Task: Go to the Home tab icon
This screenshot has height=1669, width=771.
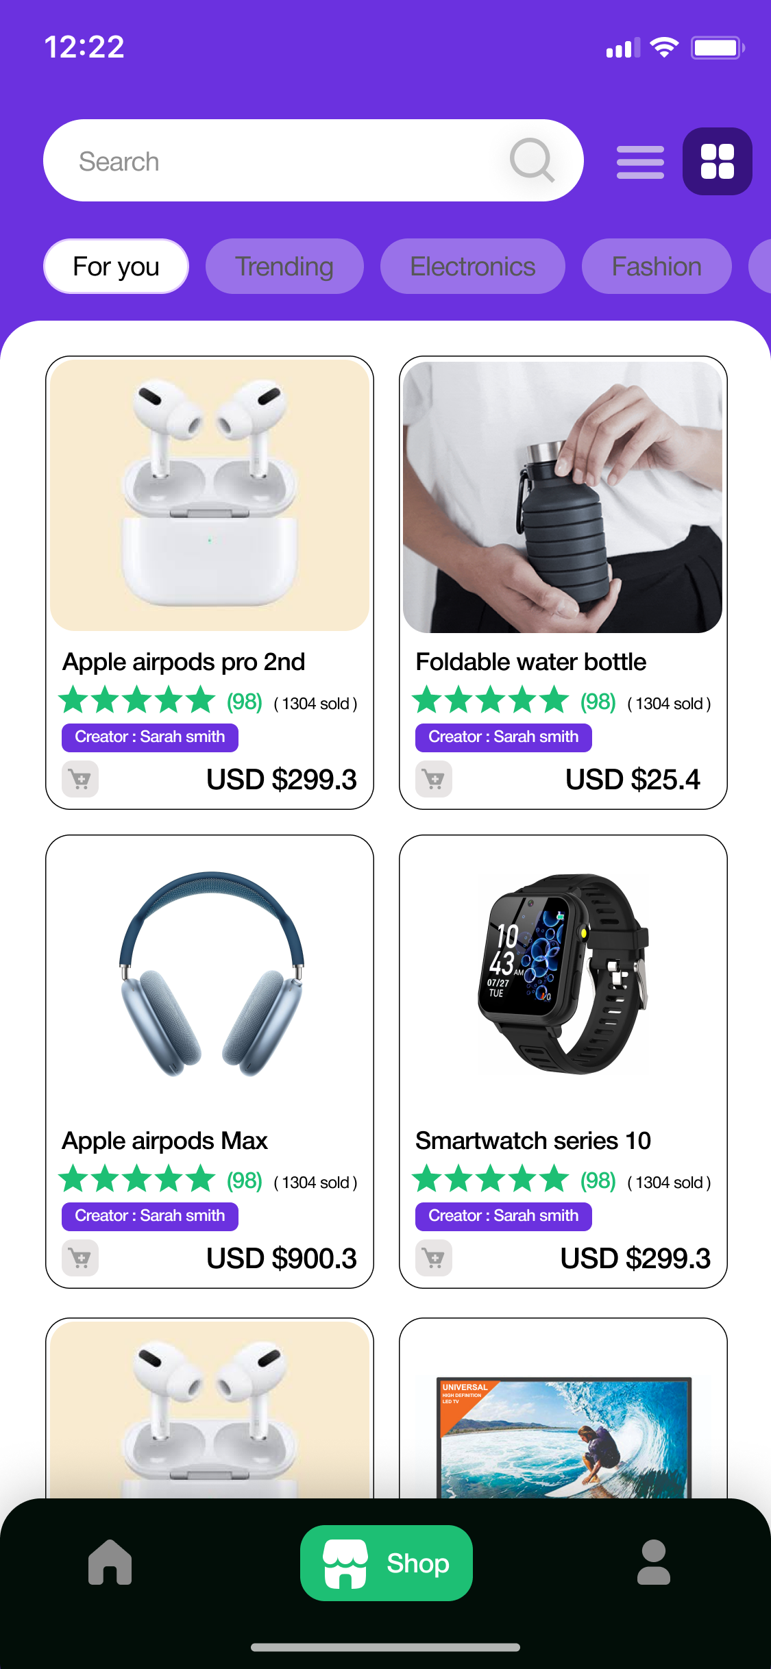Action: point(110,1562)
